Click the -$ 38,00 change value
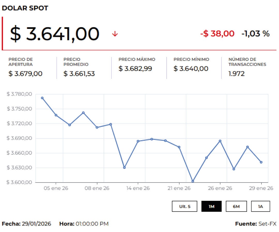This screenshot has width=279, height=232. (x=217, y=34)
